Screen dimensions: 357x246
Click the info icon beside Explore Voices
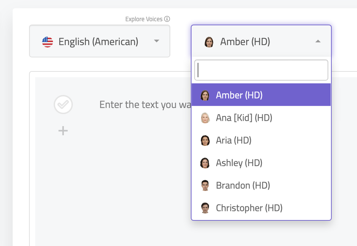167,19
